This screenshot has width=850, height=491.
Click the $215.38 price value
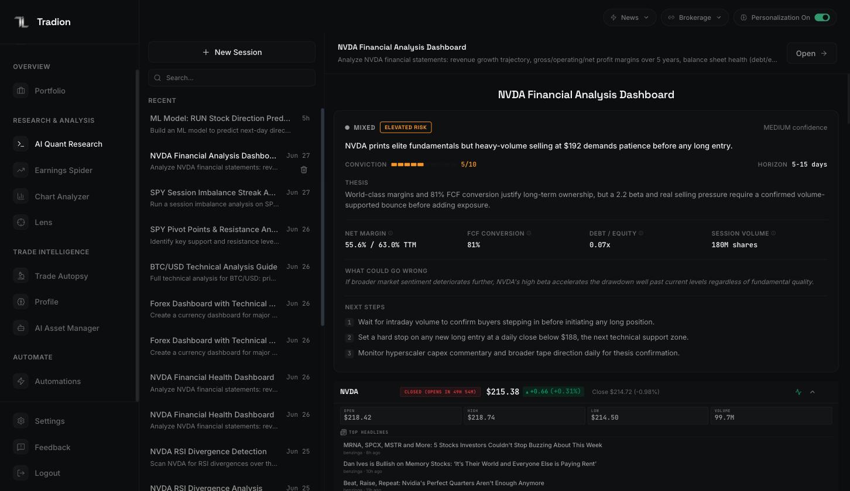coord(503,392)
